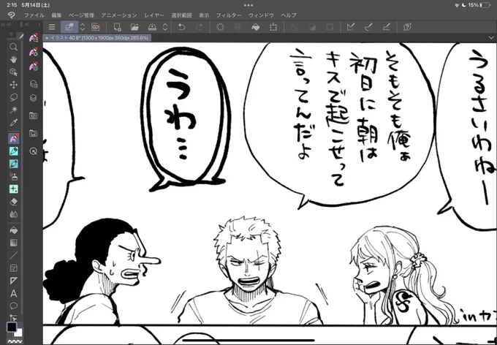Select the Eraser tool
The height and width of the screenshot is (345, 497).
[14, 202]
